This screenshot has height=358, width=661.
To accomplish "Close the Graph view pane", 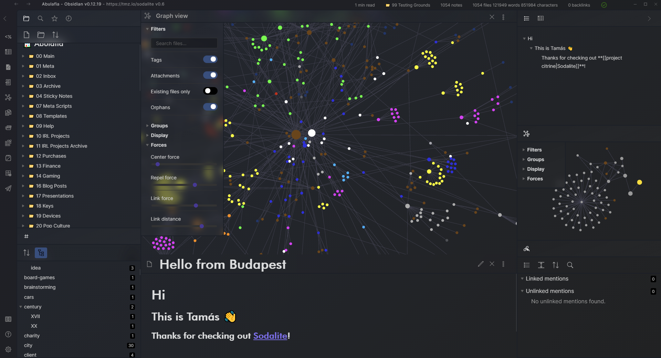I will click(492, 17).
